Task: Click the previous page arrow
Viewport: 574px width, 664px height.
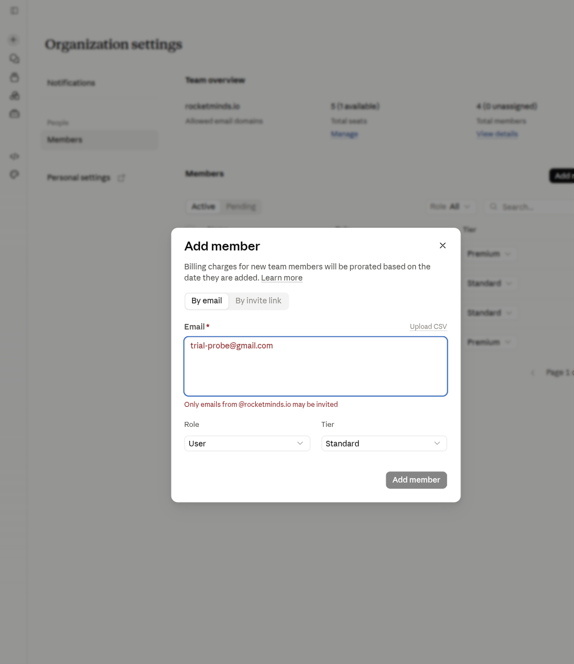Action: click(x=533, y=373)
